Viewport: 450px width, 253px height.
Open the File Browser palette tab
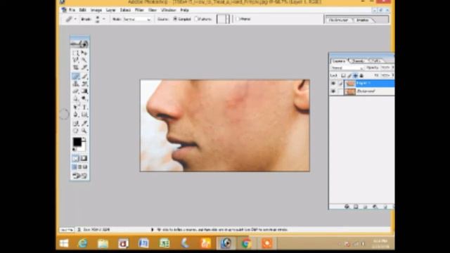click(339, 20)
